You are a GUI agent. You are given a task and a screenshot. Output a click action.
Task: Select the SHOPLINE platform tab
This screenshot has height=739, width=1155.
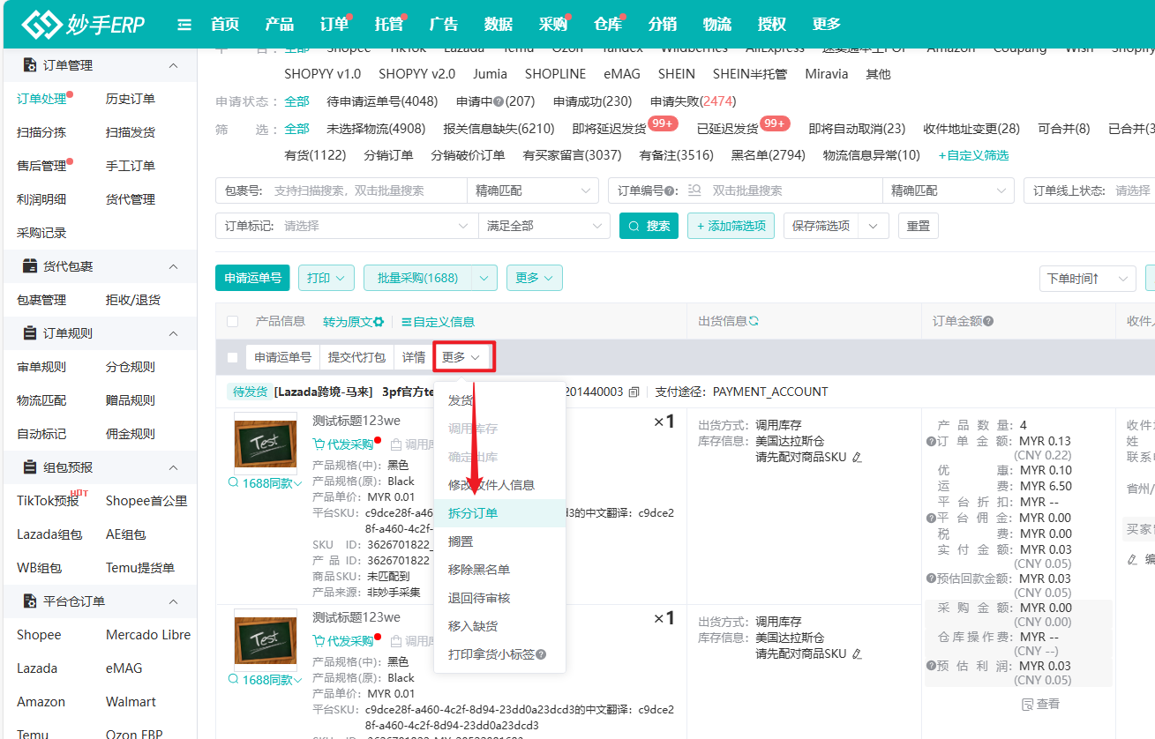555,74
